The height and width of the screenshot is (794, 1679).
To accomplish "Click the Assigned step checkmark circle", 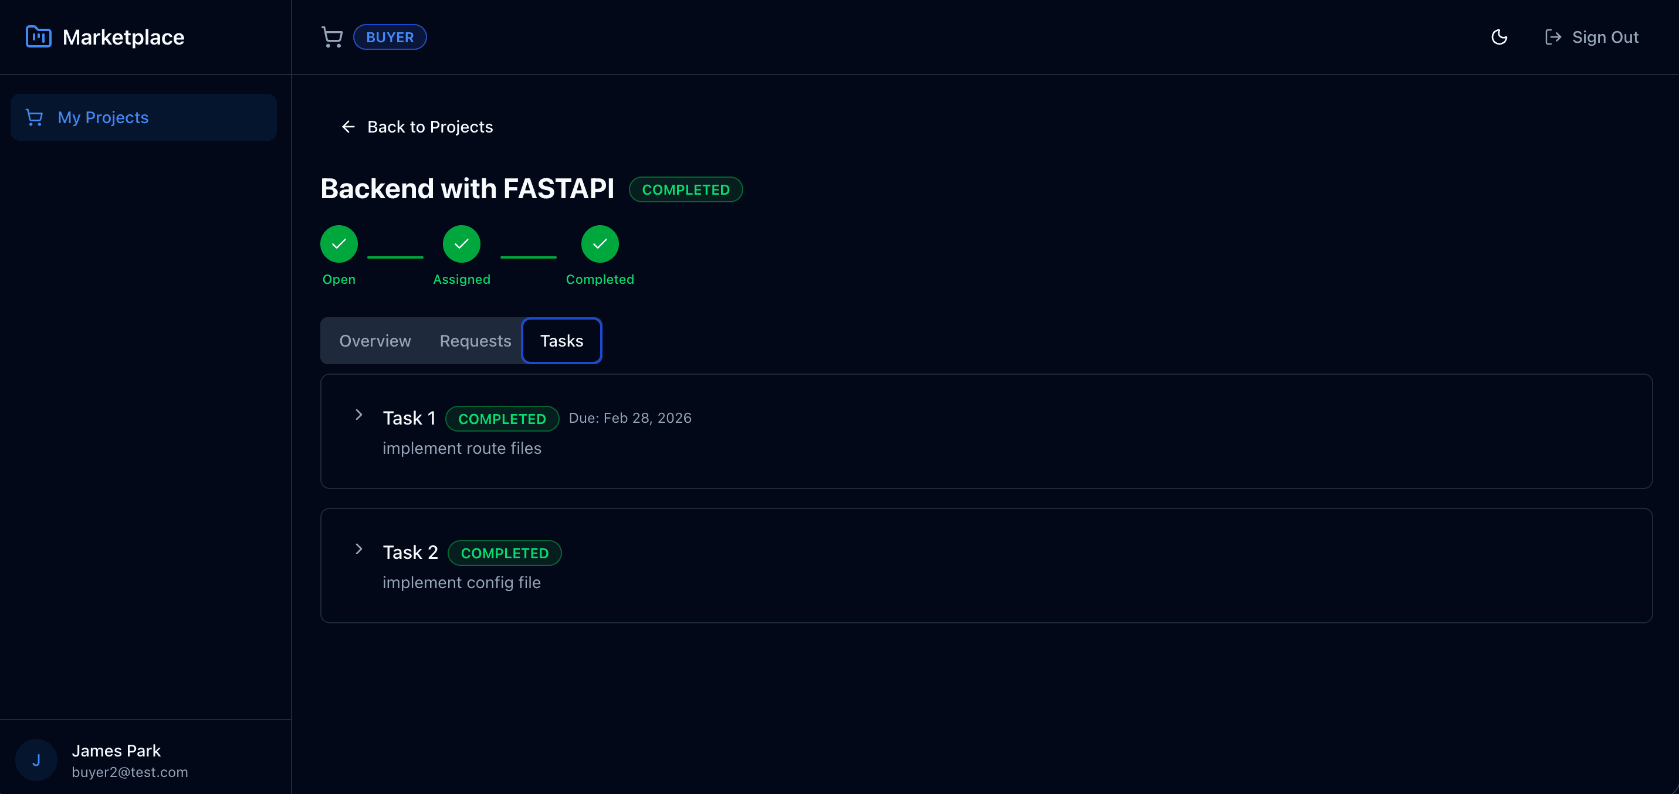I will point(462,243).
